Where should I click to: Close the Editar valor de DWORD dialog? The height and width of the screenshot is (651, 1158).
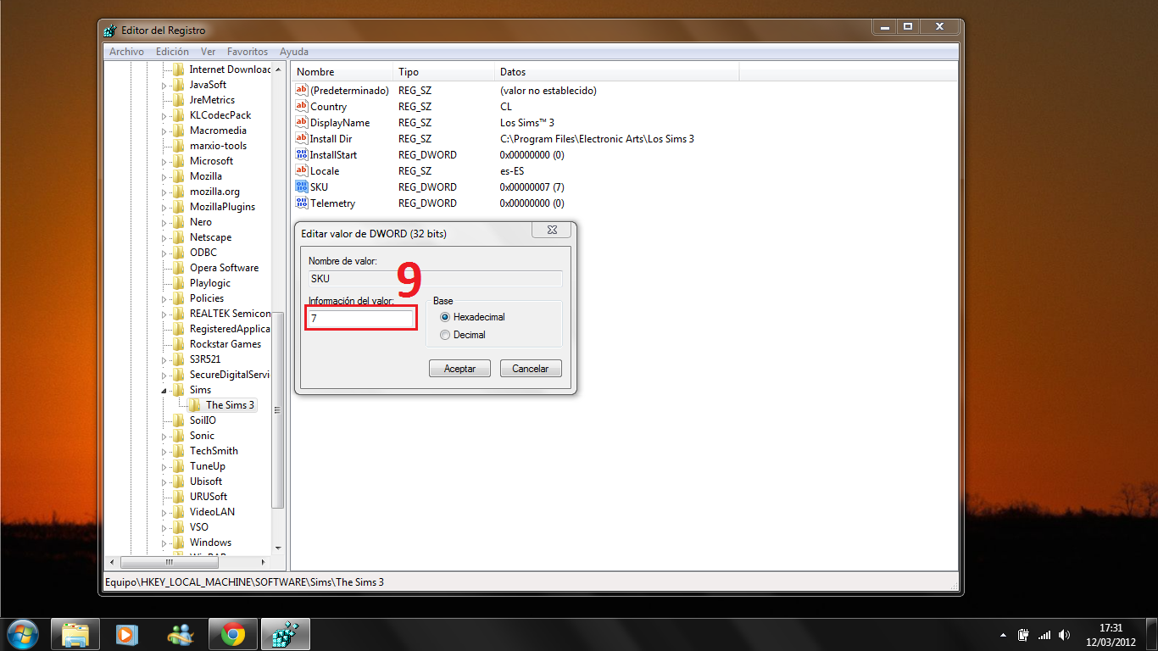click(x=550, y=230)
